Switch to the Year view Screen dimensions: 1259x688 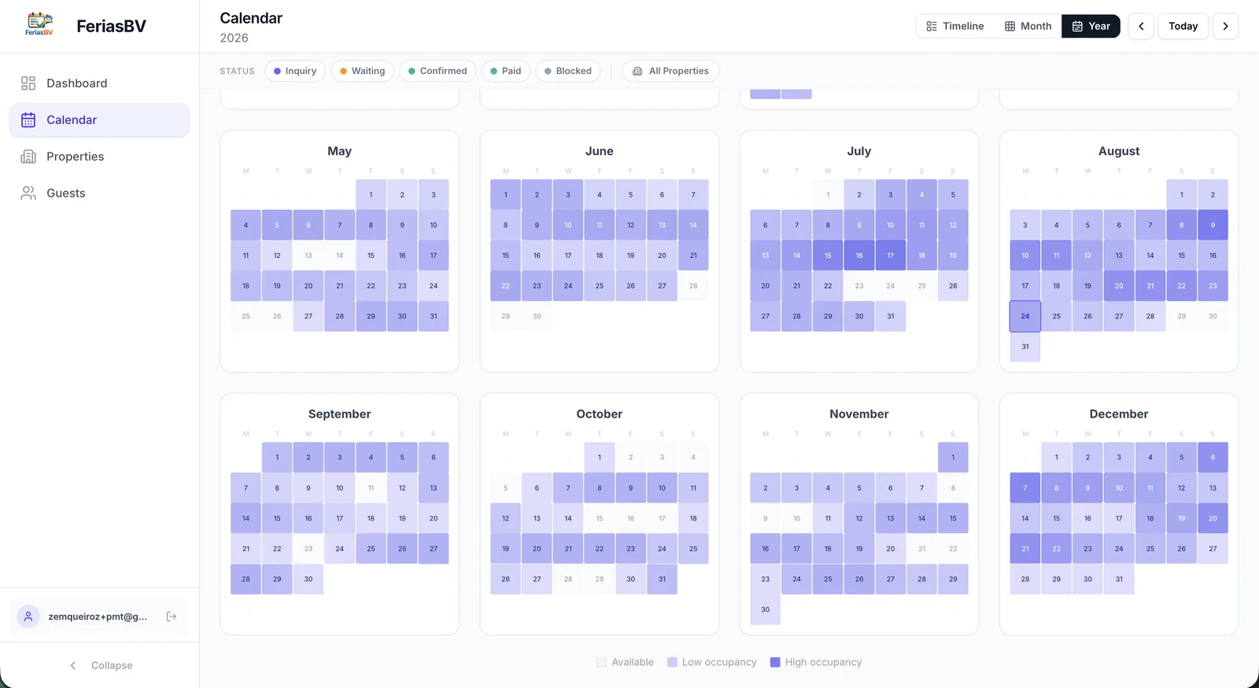click(1091, 26)
